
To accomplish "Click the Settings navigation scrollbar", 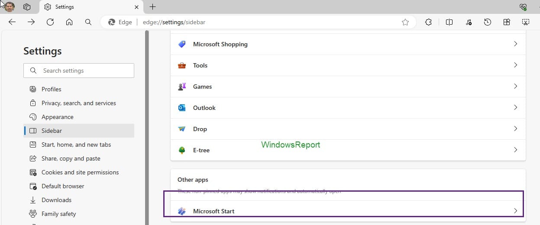I will coord(147,128).
